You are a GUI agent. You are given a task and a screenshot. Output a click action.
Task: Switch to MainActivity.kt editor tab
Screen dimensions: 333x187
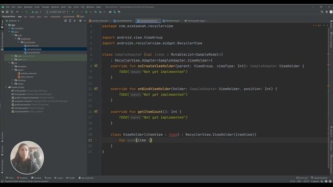point(172,21)
